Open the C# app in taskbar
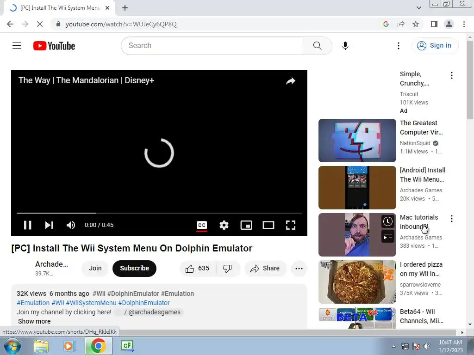The width and height of the screenshot is (474, 355). coord(127,346)
